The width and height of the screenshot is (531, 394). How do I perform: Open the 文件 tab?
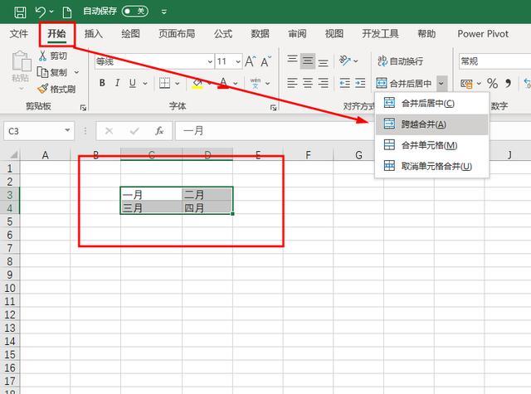point(18,34)
